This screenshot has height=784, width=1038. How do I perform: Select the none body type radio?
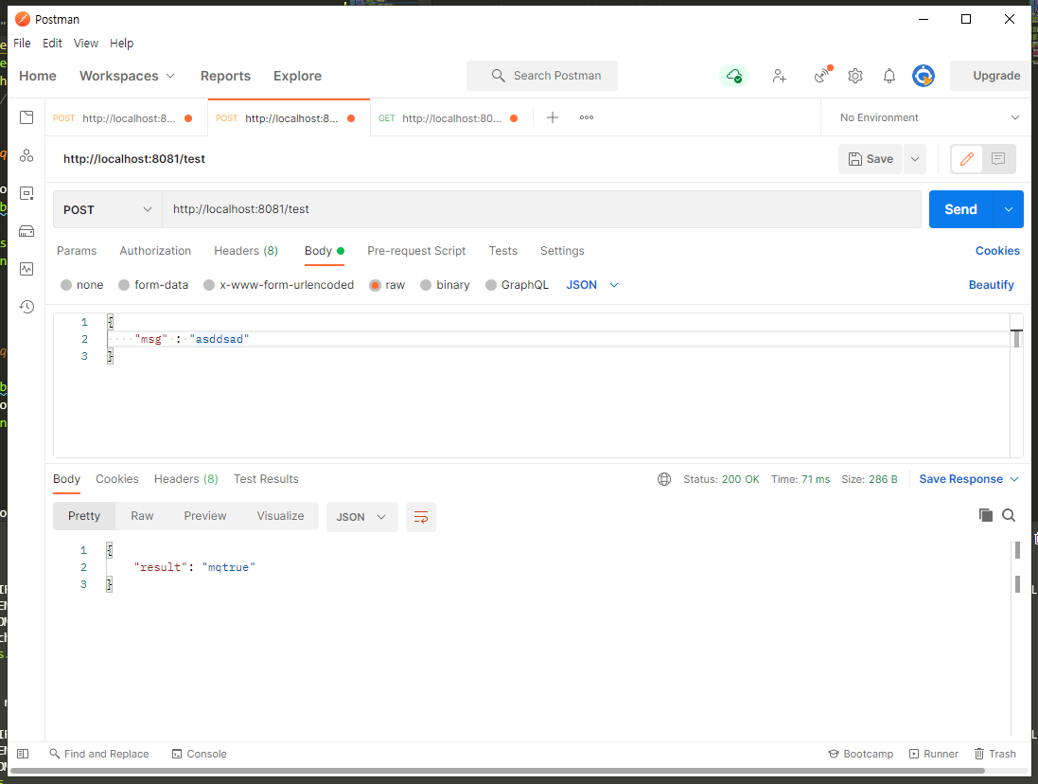pos(66,285)
